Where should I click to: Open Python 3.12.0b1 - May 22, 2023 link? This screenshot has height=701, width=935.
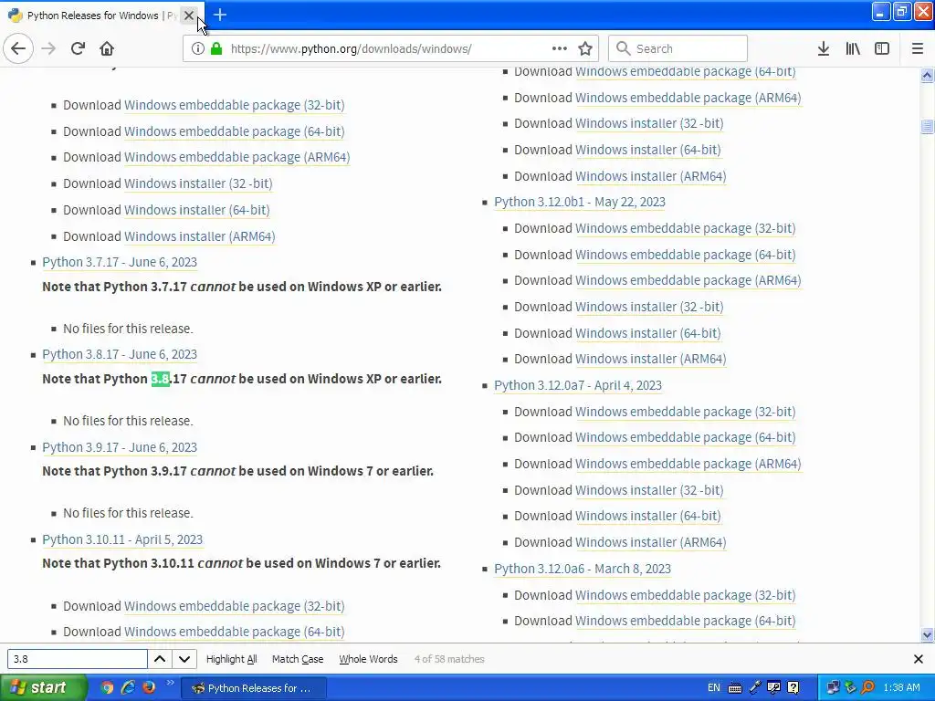[x=580, y=202]
